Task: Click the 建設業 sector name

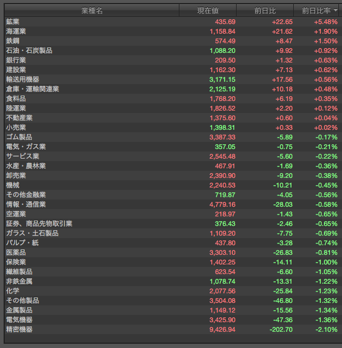Action: coord(16,70)
